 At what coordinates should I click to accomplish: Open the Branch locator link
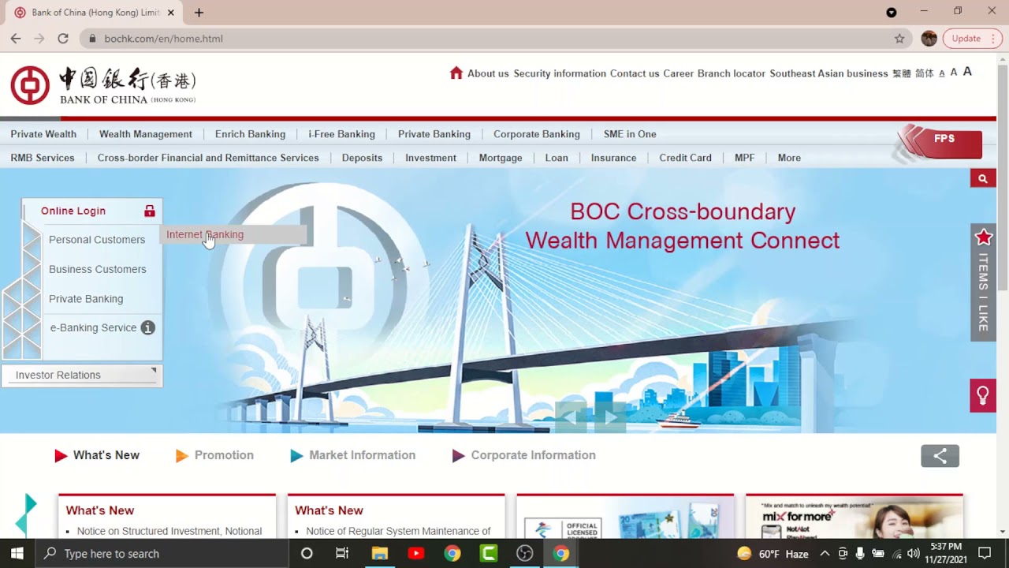point(732,73)
